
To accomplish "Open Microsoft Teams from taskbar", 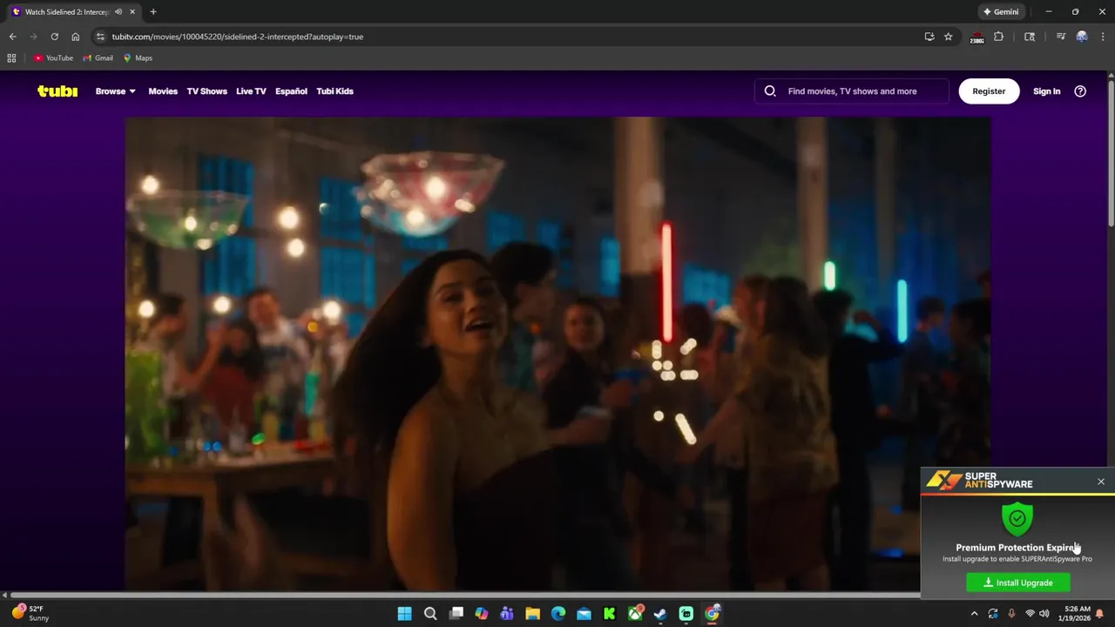I will 507,614.
